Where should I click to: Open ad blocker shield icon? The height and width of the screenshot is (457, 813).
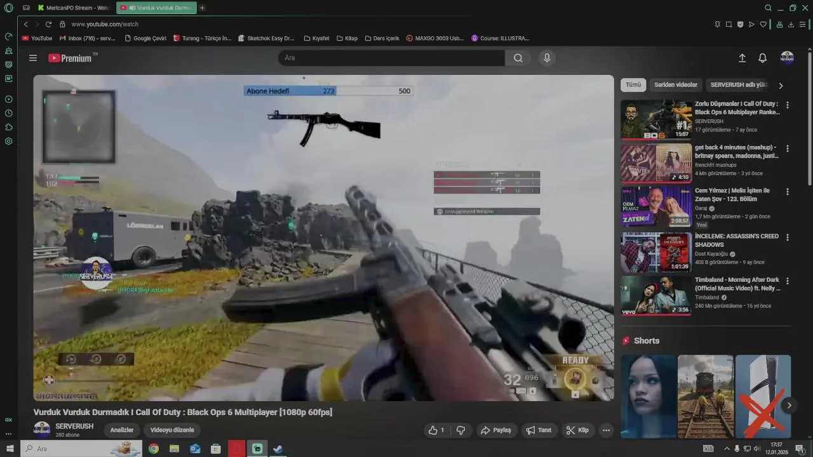coord(740,24)
